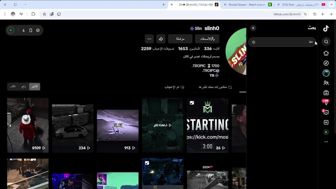Viewport: 336px width, 189px height.
Task: Open the 336 Following count
Action: tap(212, 49)
